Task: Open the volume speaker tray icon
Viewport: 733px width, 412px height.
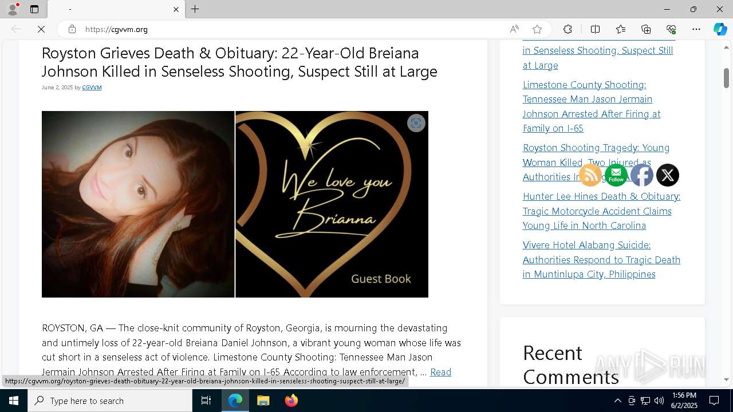Action: click(x=659, y=401)
